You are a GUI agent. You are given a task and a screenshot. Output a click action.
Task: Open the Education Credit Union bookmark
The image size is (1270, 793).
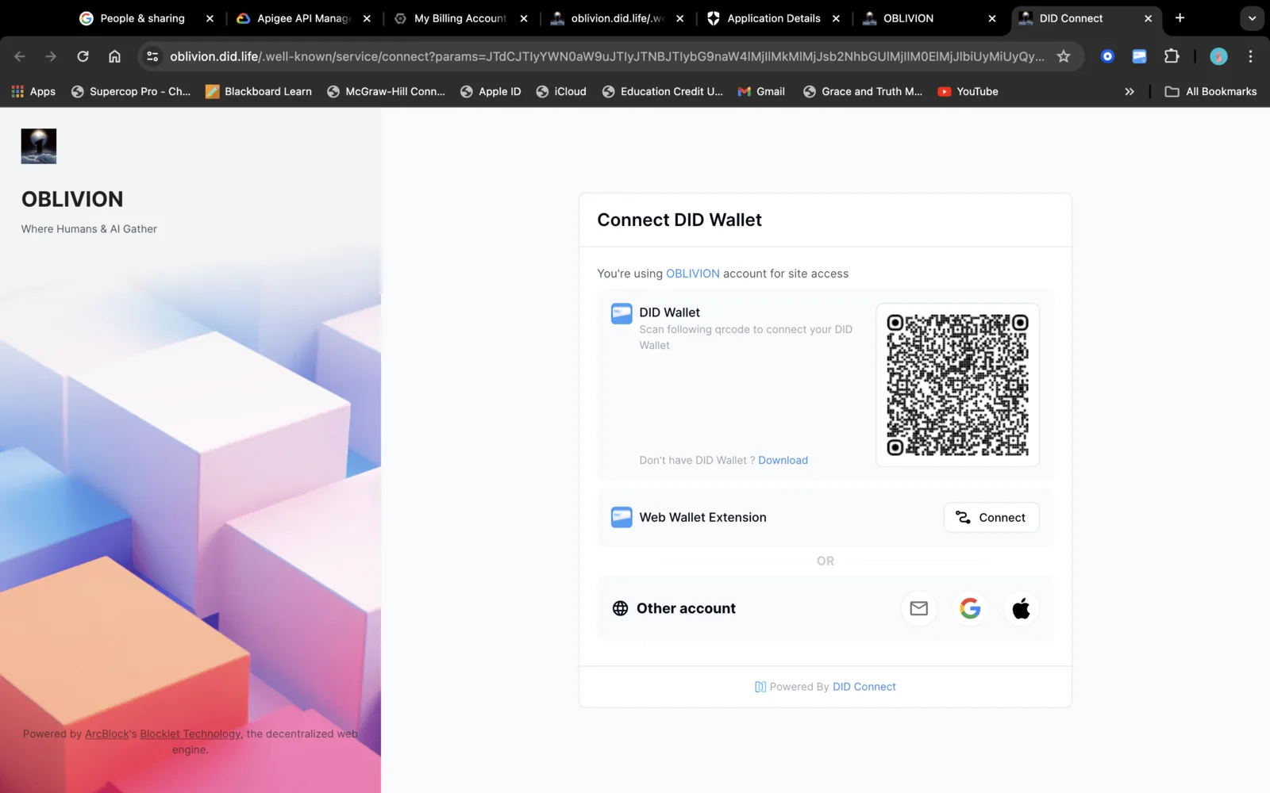coord(663,91)
